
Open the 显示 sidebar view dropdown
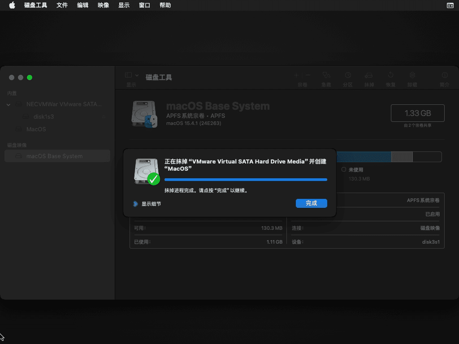132,75
